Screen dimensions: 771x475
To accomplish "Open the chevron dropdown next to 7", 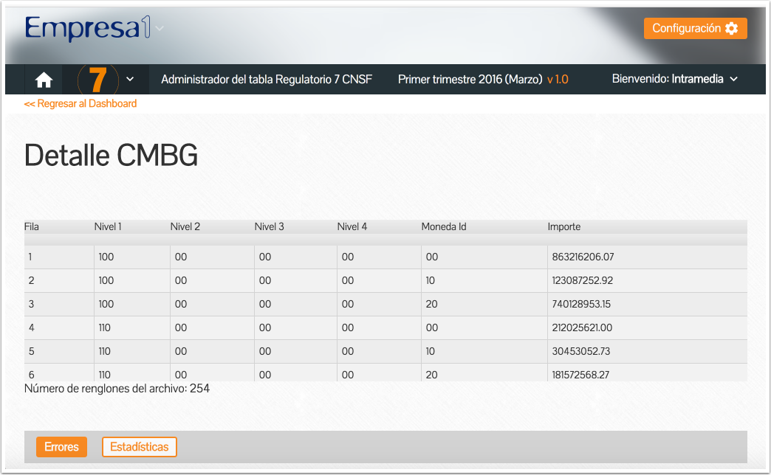I will 130,80.
